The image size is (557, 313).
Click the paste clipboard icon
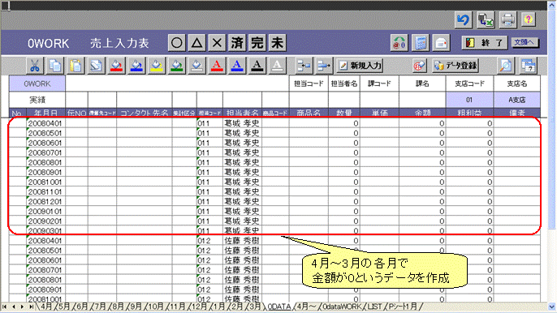76,66
